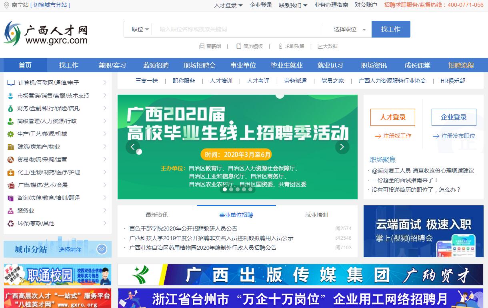Expand the 选择职位 dropdown
The image size is (488, 308).
pos(349,29)
